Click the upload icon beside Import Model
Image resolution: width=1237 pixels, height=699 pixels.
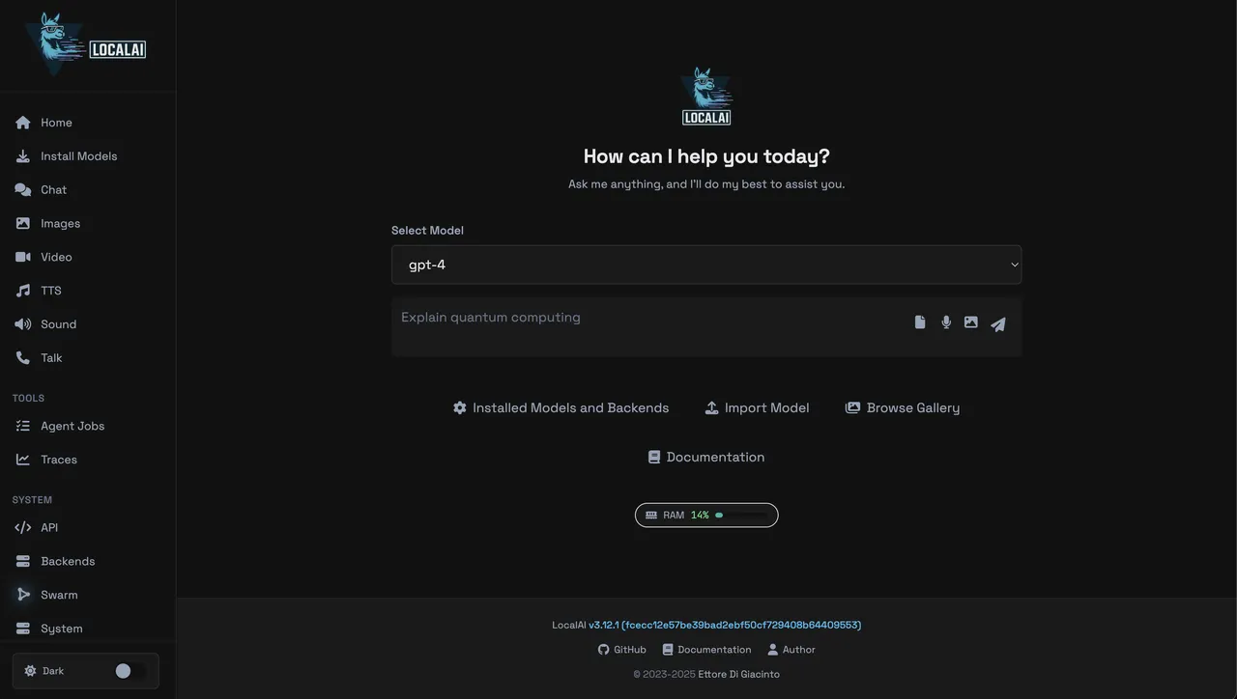(x=712, y=407)
